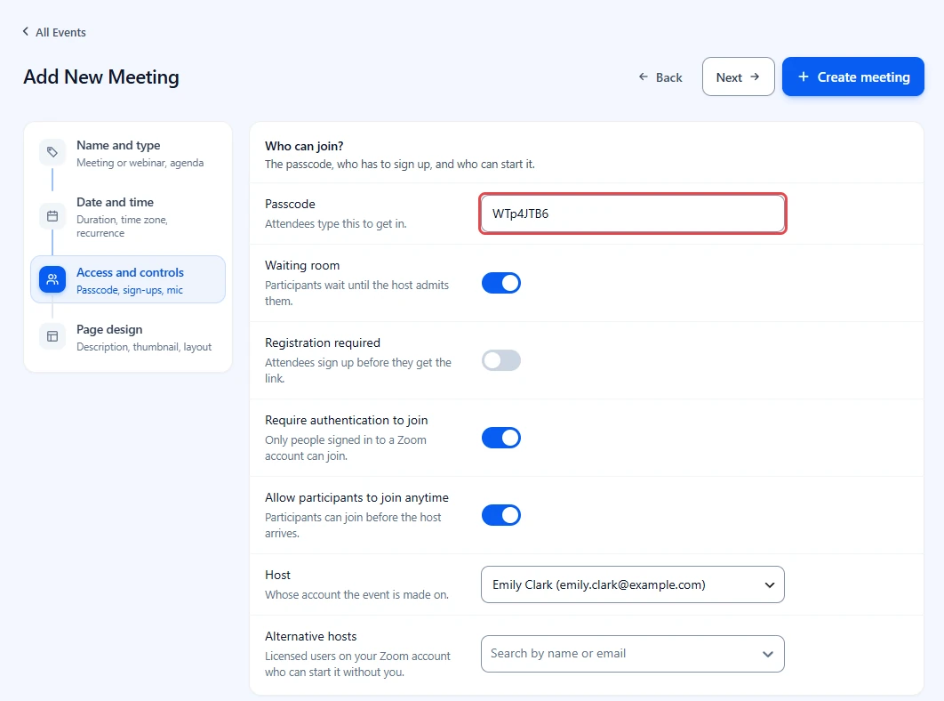Click the Who can join? heading
The image size is (944, 701).
[x=304, y=146]
